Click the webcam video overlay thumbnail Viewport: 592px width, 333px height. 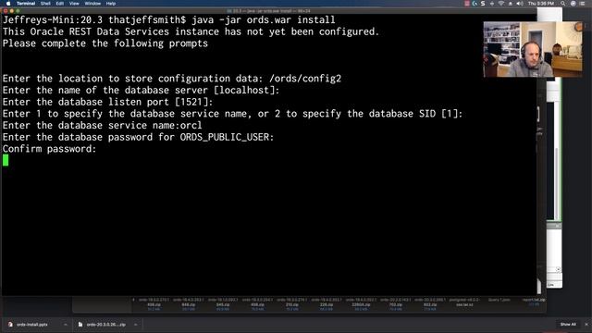point(533,49)
